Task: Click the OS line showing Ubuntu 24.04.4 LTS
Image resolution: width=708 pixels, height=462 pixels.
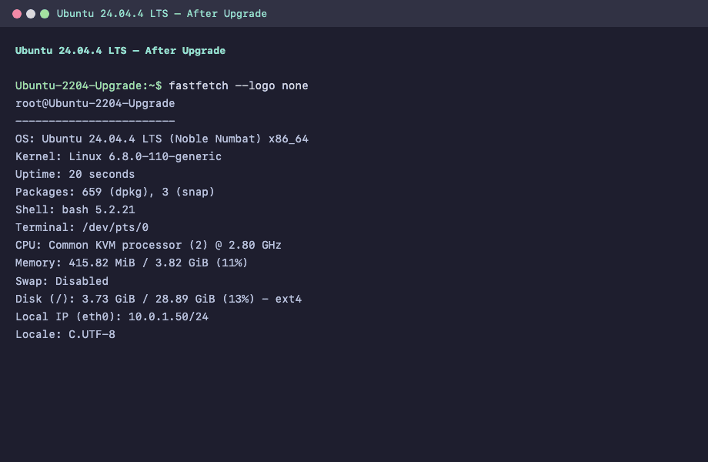Action: [x=162, y=139]
